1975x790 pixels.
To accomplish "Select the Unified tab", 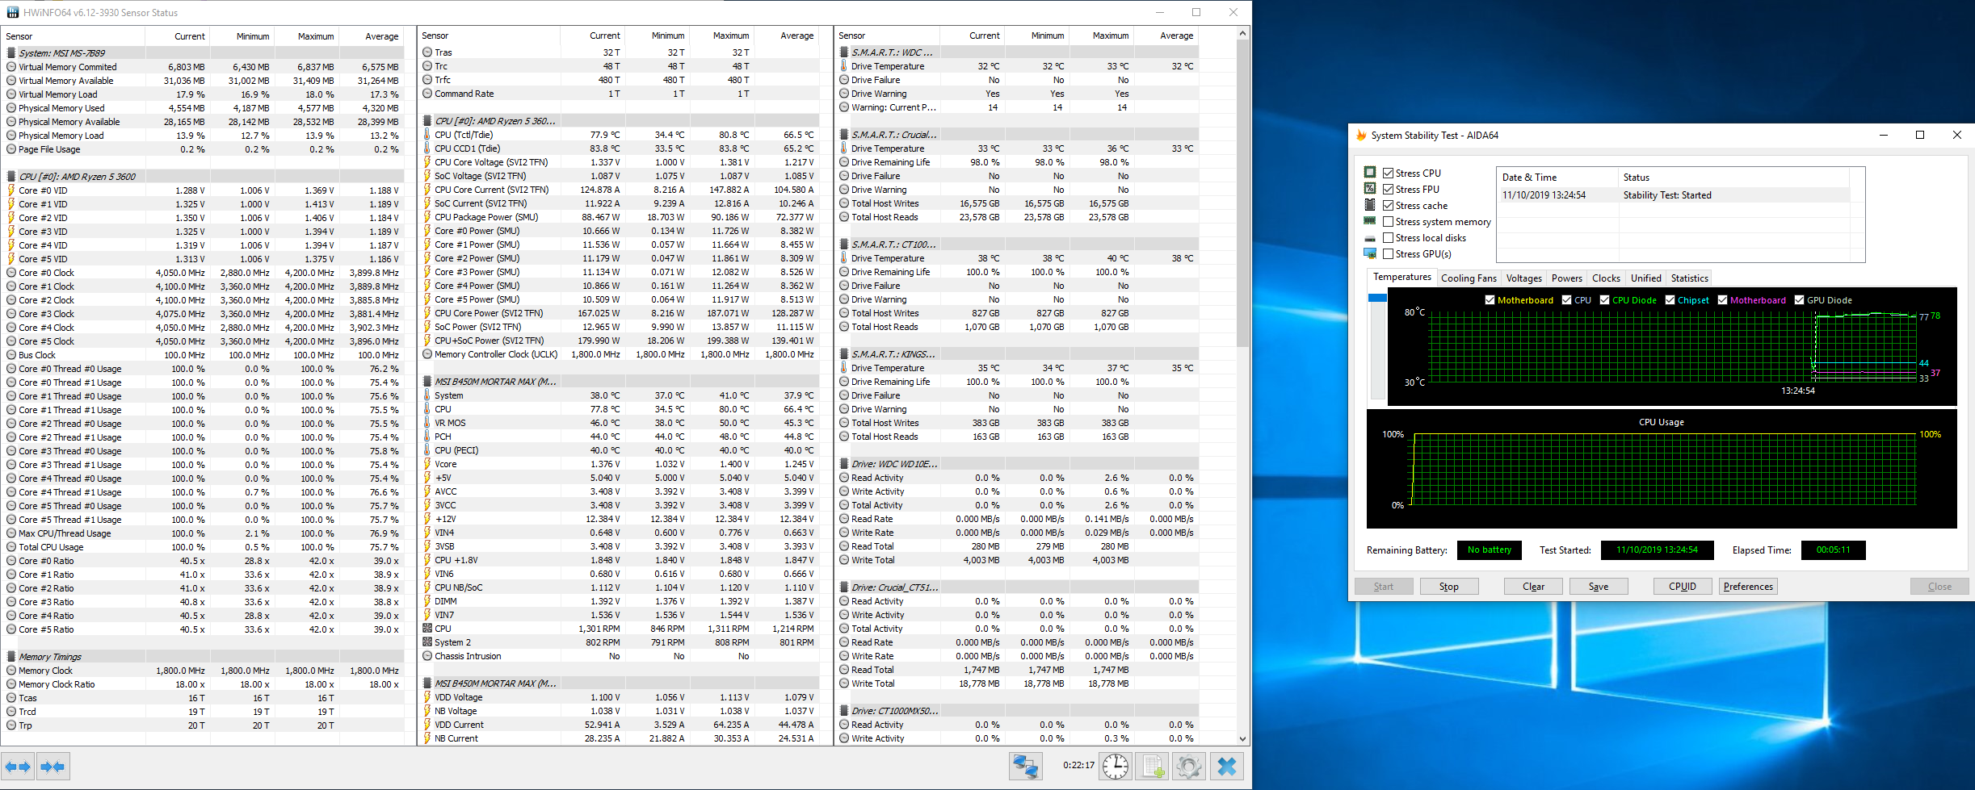I will pos(1646,278).
